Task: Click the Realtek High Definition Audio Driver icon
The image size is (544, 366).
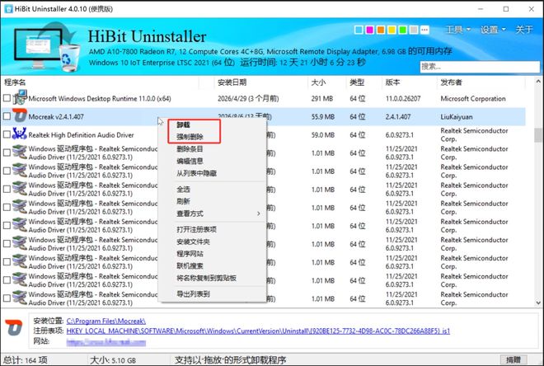Action: pos(20,134)
